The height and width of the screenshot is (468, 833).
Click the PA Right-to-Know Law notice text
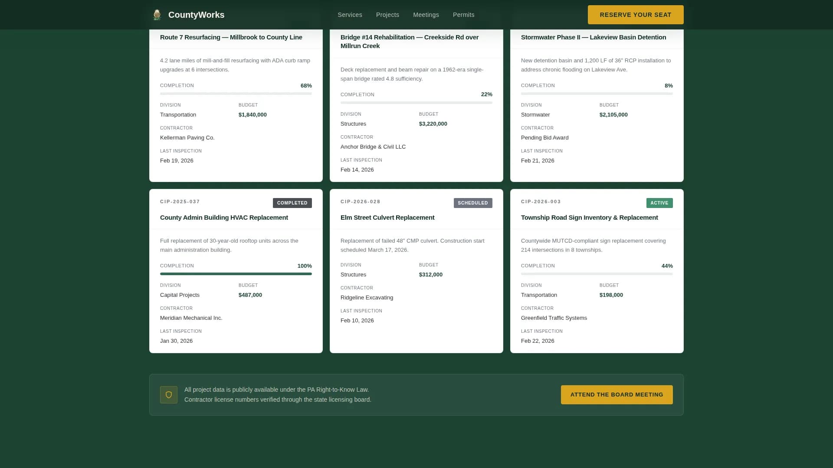276,390
